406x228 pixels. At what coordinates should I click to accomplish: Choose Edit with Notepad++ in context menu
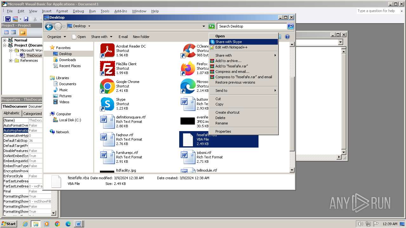tap(244, 47)
